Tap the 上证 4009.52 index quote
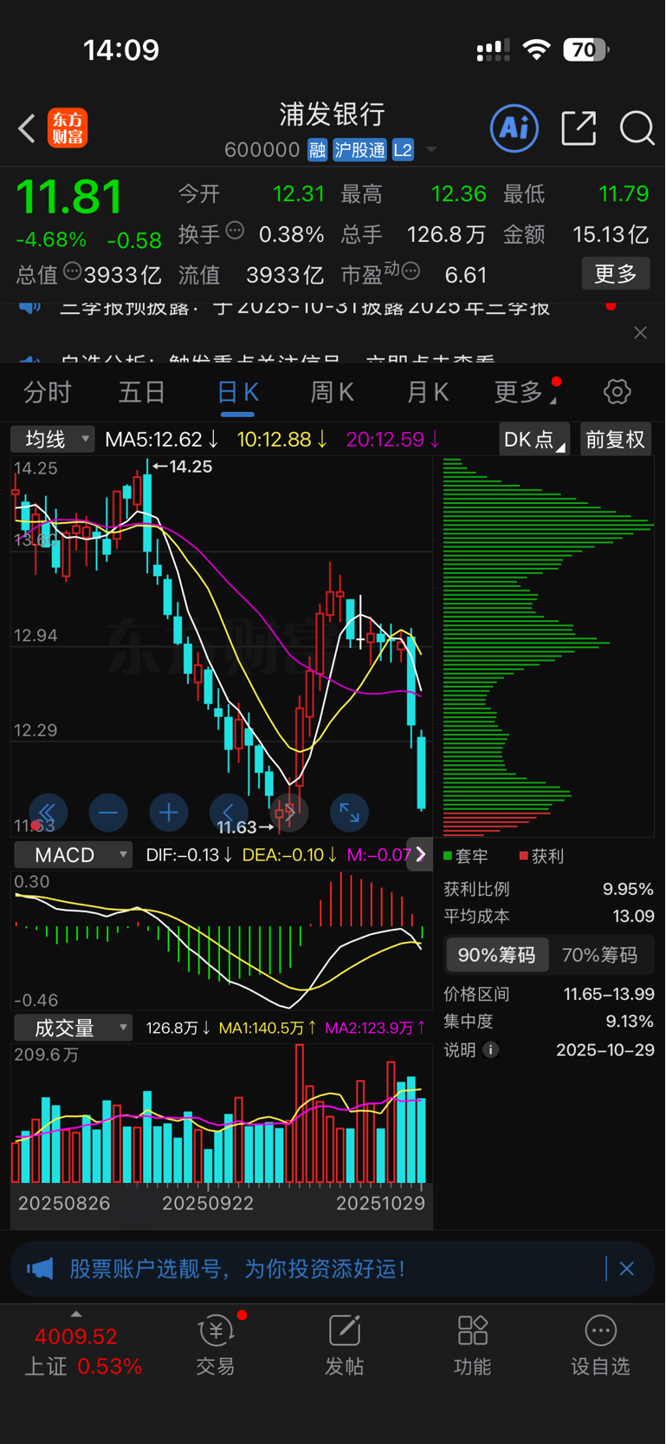 [82, 1351]
